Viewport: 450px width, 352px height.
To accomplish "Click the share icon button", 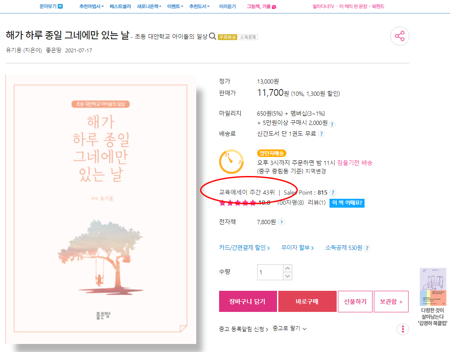I will [x=400, y=36].
